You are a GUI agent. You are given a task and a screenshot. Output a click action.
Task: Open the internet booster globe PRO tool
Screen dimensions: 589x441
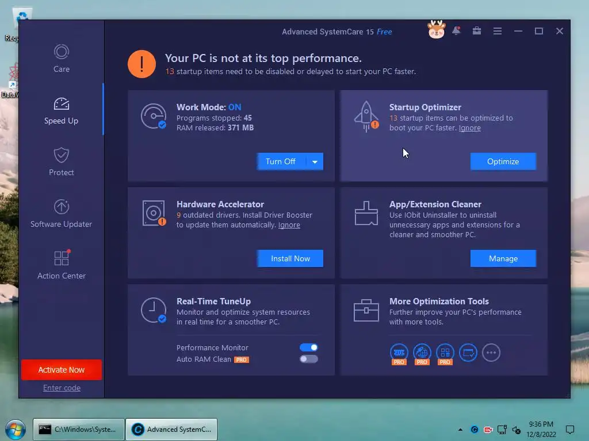(422, 354)
